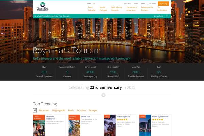Click the Royal Park logo
This screenshot has width=204, height=136.
(x=42, y=7)
